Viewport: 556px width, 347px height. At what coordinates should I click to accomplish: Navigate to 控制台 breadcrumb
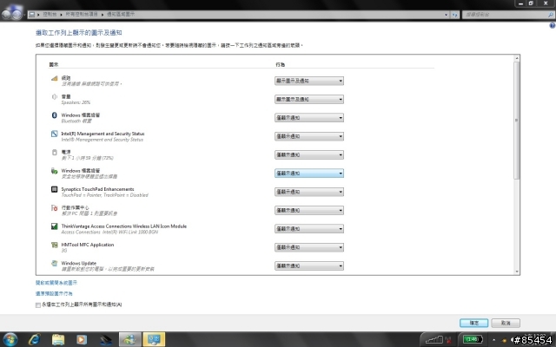click(x=50, y=14)
